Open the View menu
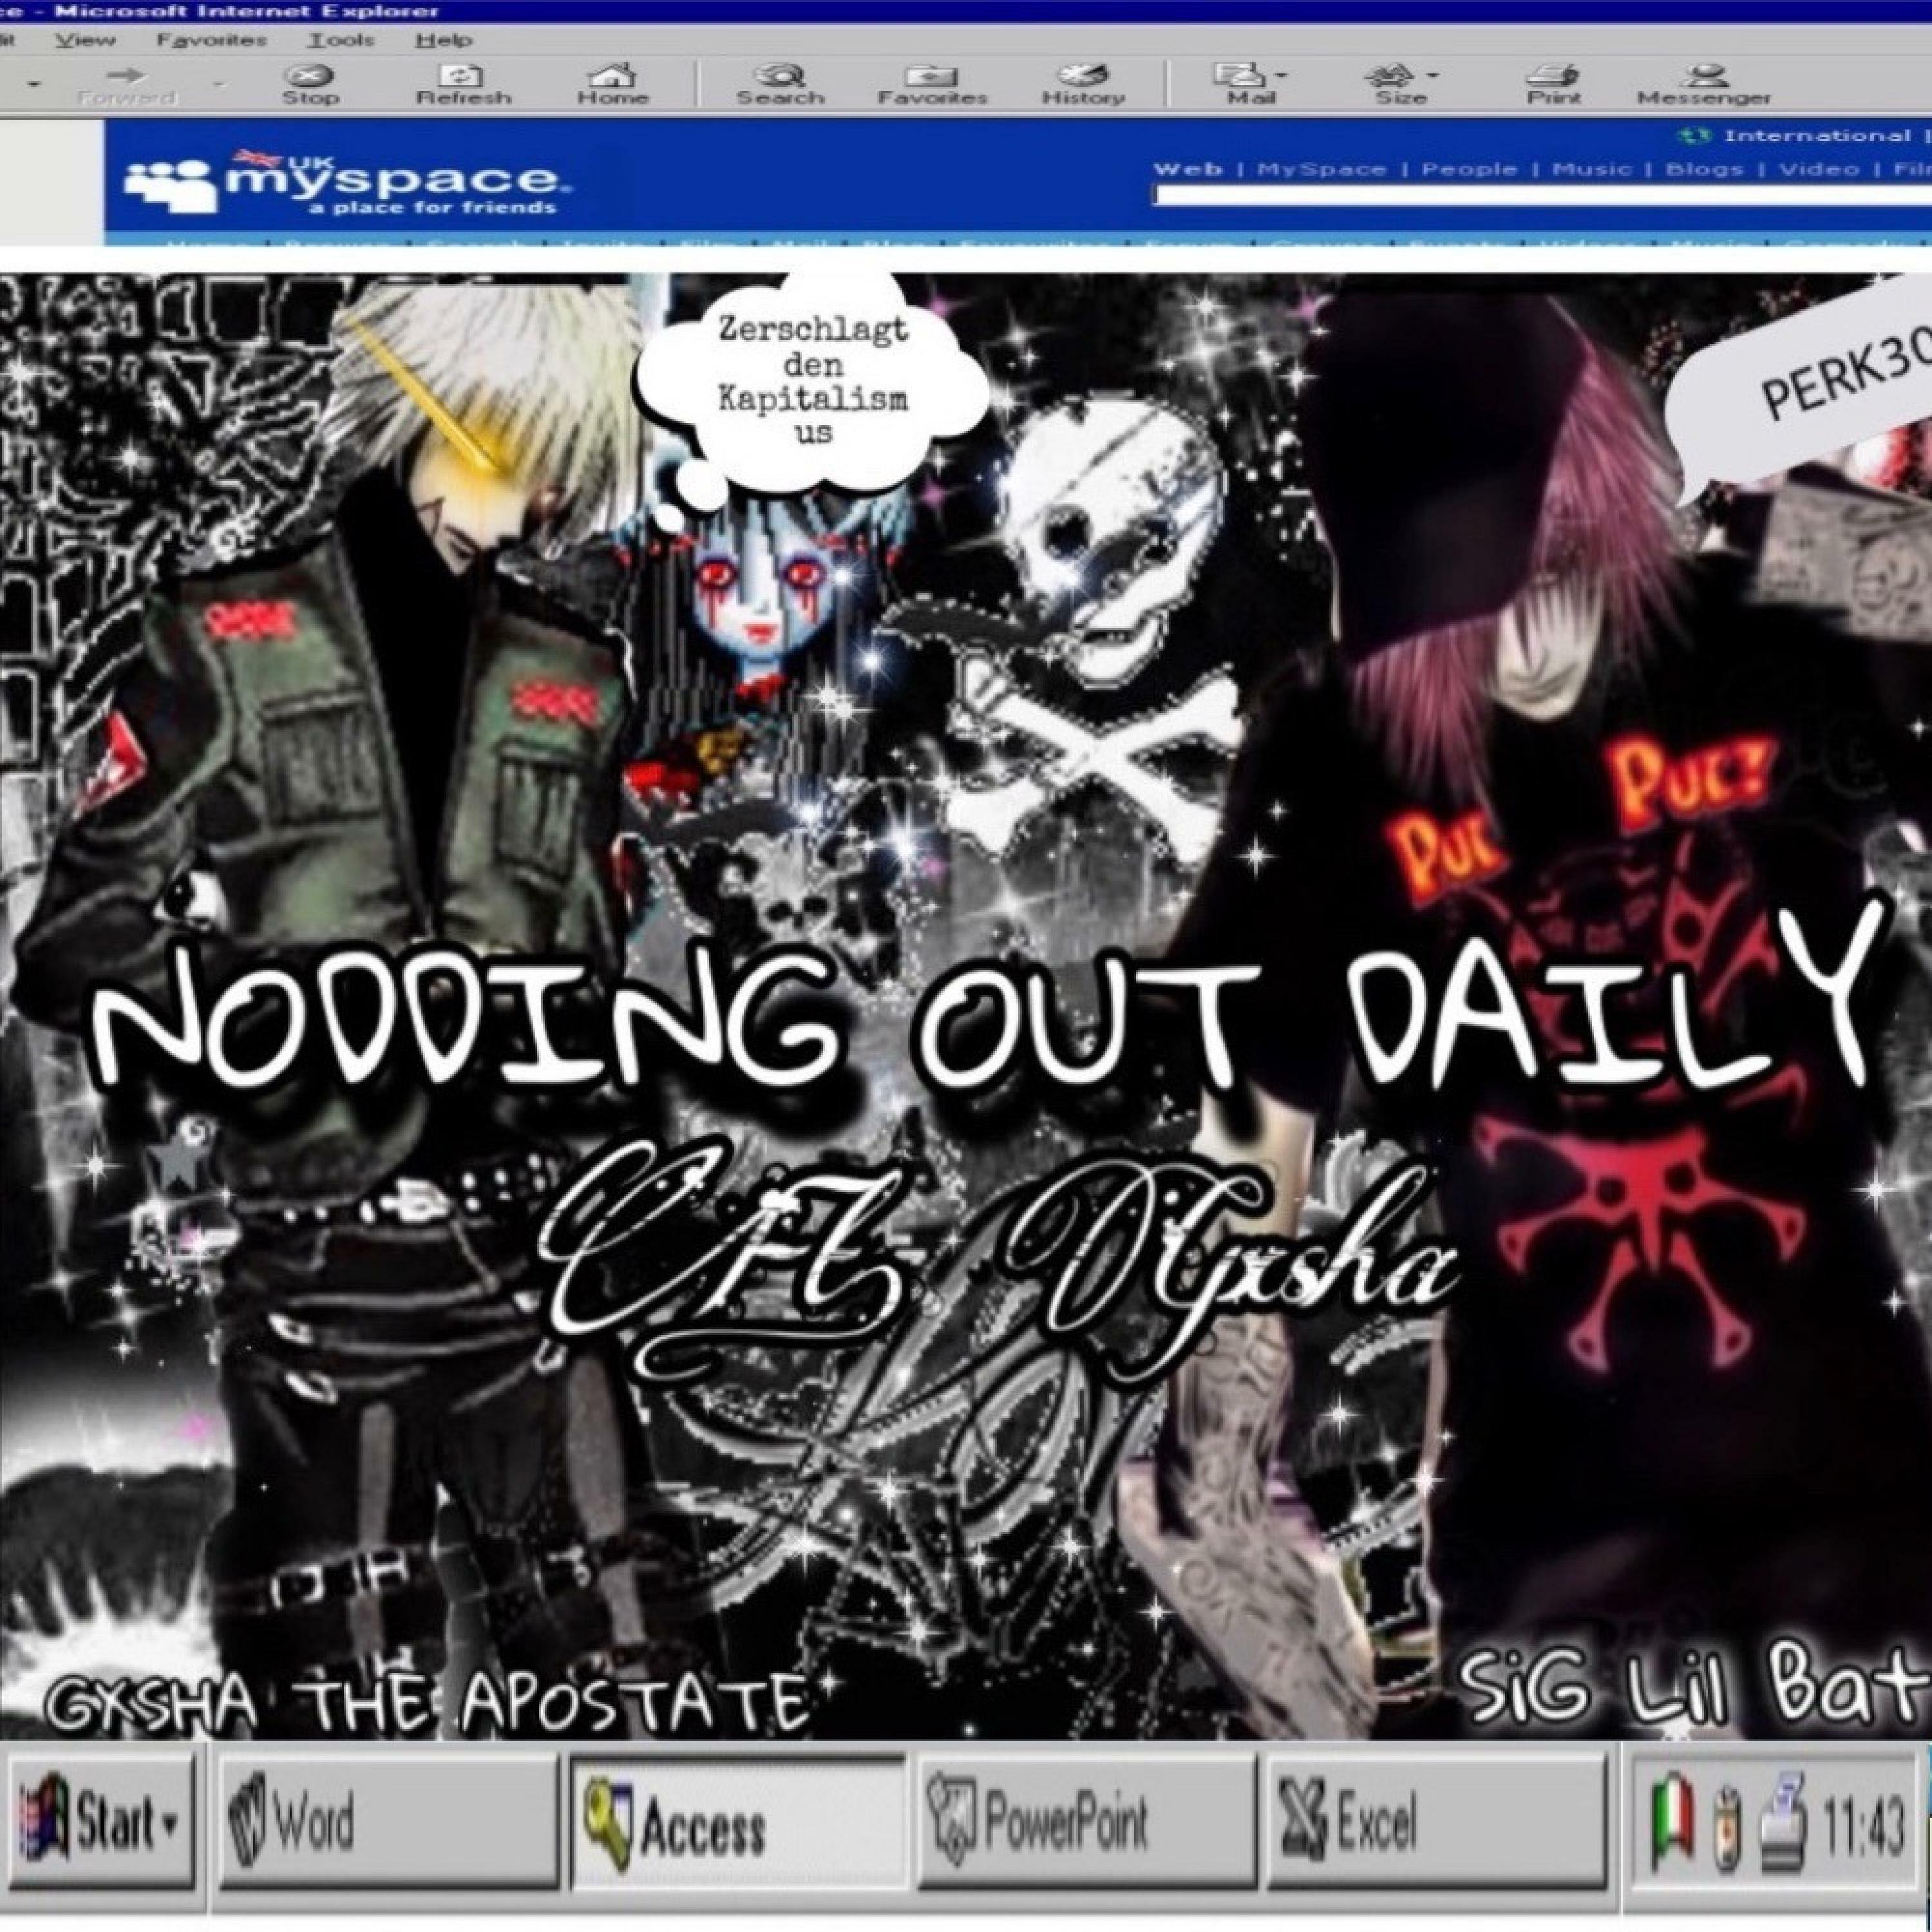Viewport: 1932px width, 1932px height. [x=84, y=40]
